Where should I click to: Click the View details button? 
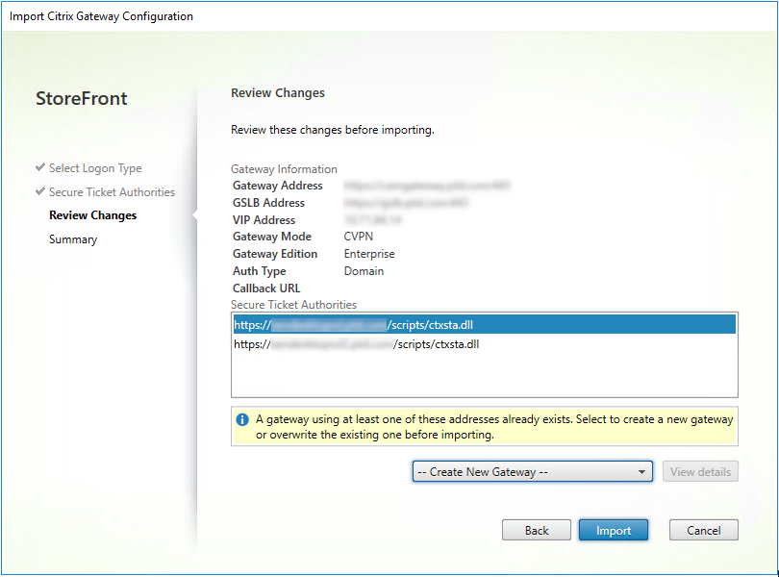click(700, 471)
